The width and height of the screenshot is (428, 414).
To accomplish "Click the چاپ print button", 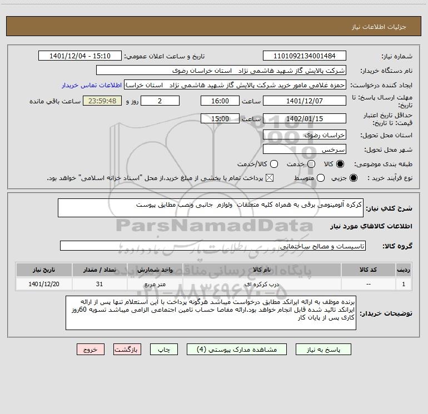I will pos(166,350).
